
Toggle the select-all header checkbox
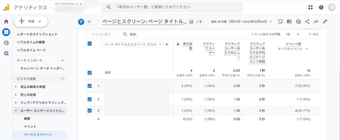coord(90,44)
